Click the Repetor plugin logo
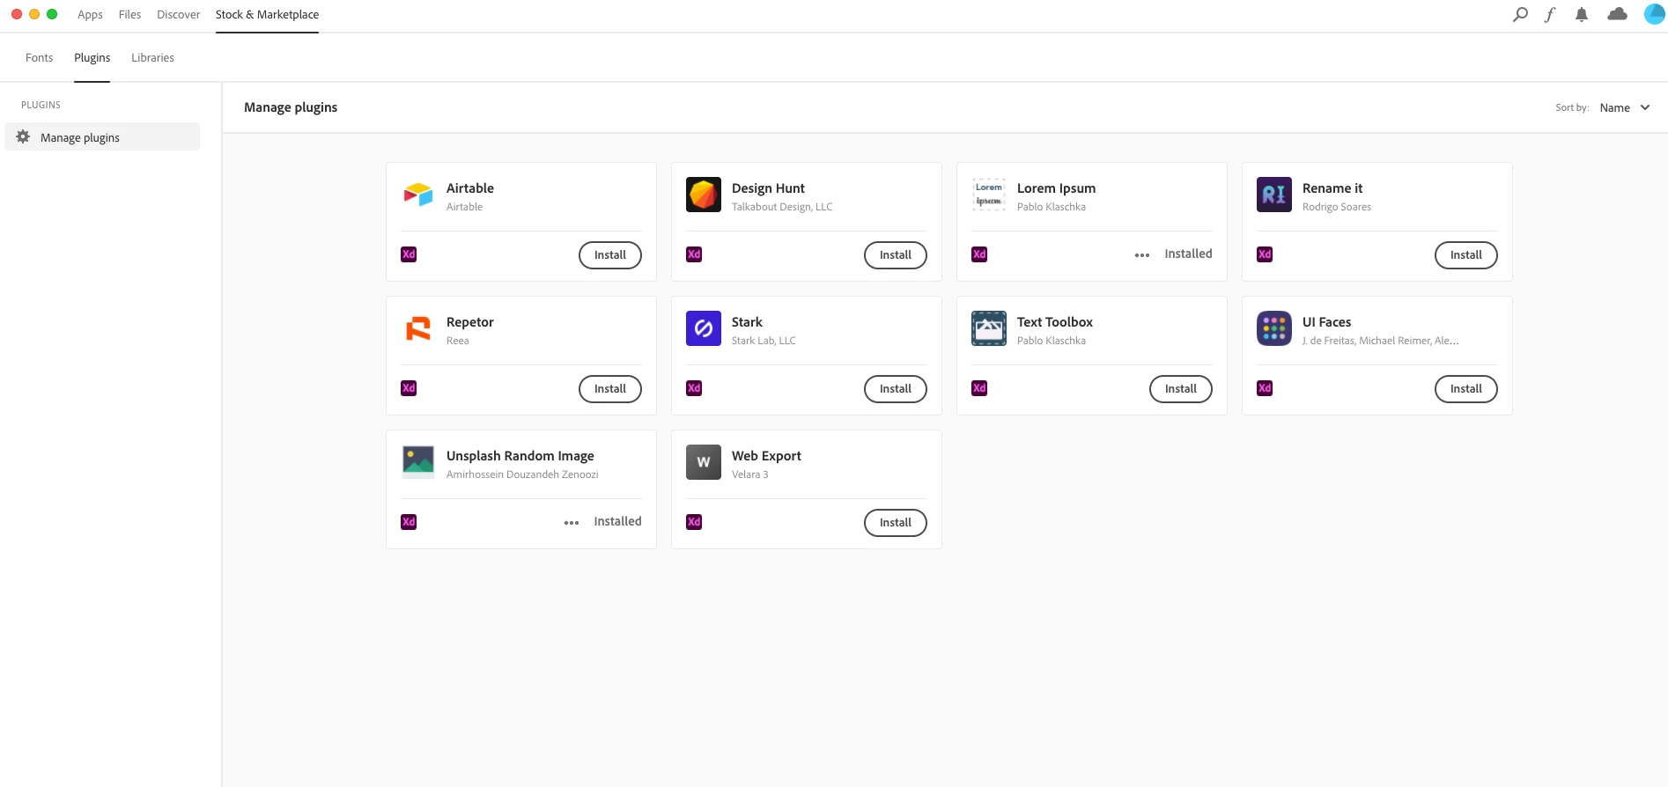1668x787 pixels. [418, 328]
